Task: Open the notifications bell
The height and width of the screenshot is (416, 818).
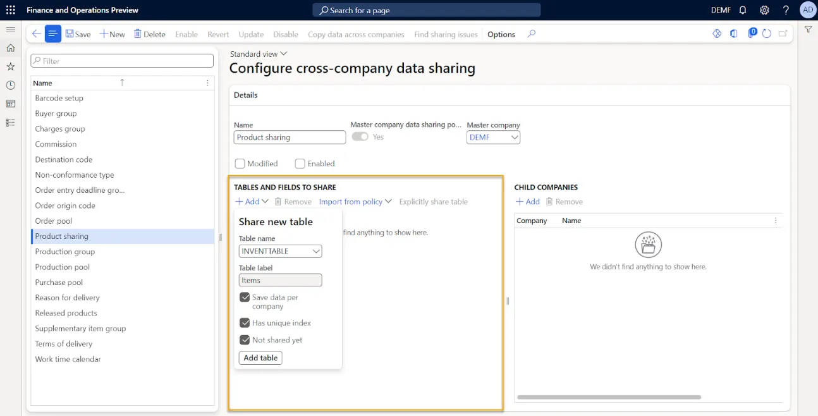Action: click(743, 10)
